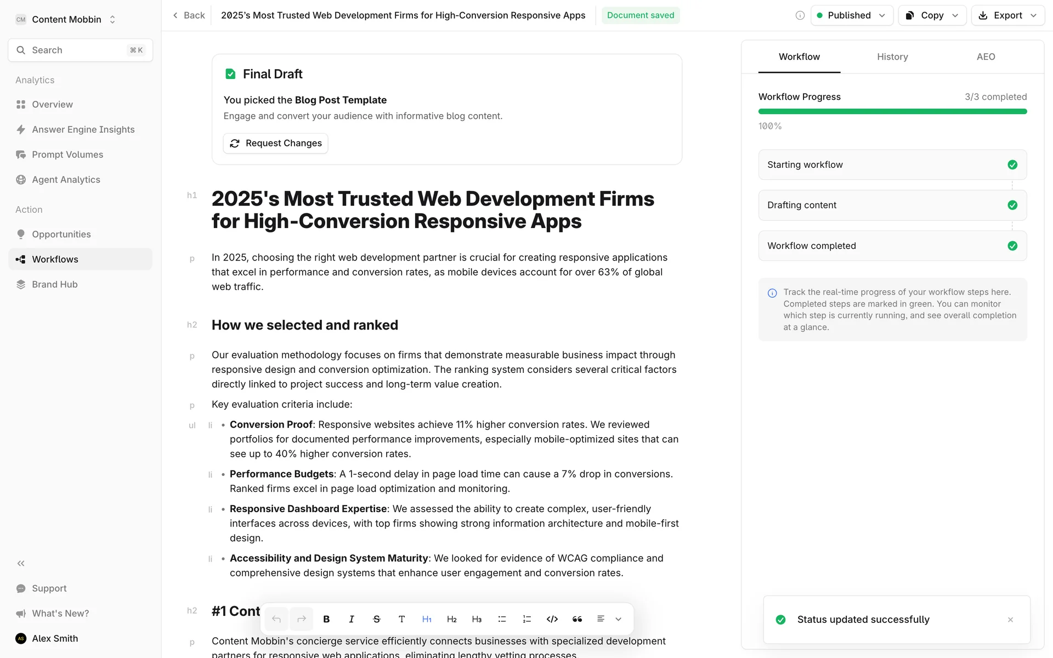1053x658 pixels.
Task: Go Back to previous page
Action: [189, 15]
